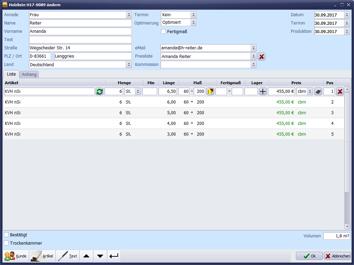The height and width of the screenshot is (265, 354).
Task: Click the Volumen field 1,8 m³
Action: click(337, 236)
